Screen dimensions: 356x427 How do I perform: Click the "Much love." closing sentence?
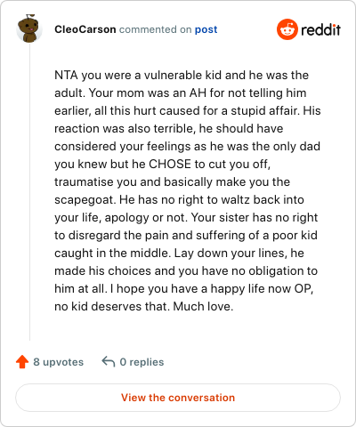203,306
